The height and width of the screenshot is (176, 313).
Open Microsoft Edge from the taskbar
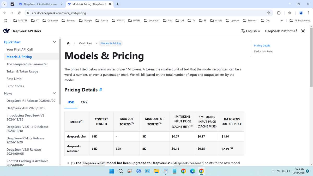pos(192,171)
